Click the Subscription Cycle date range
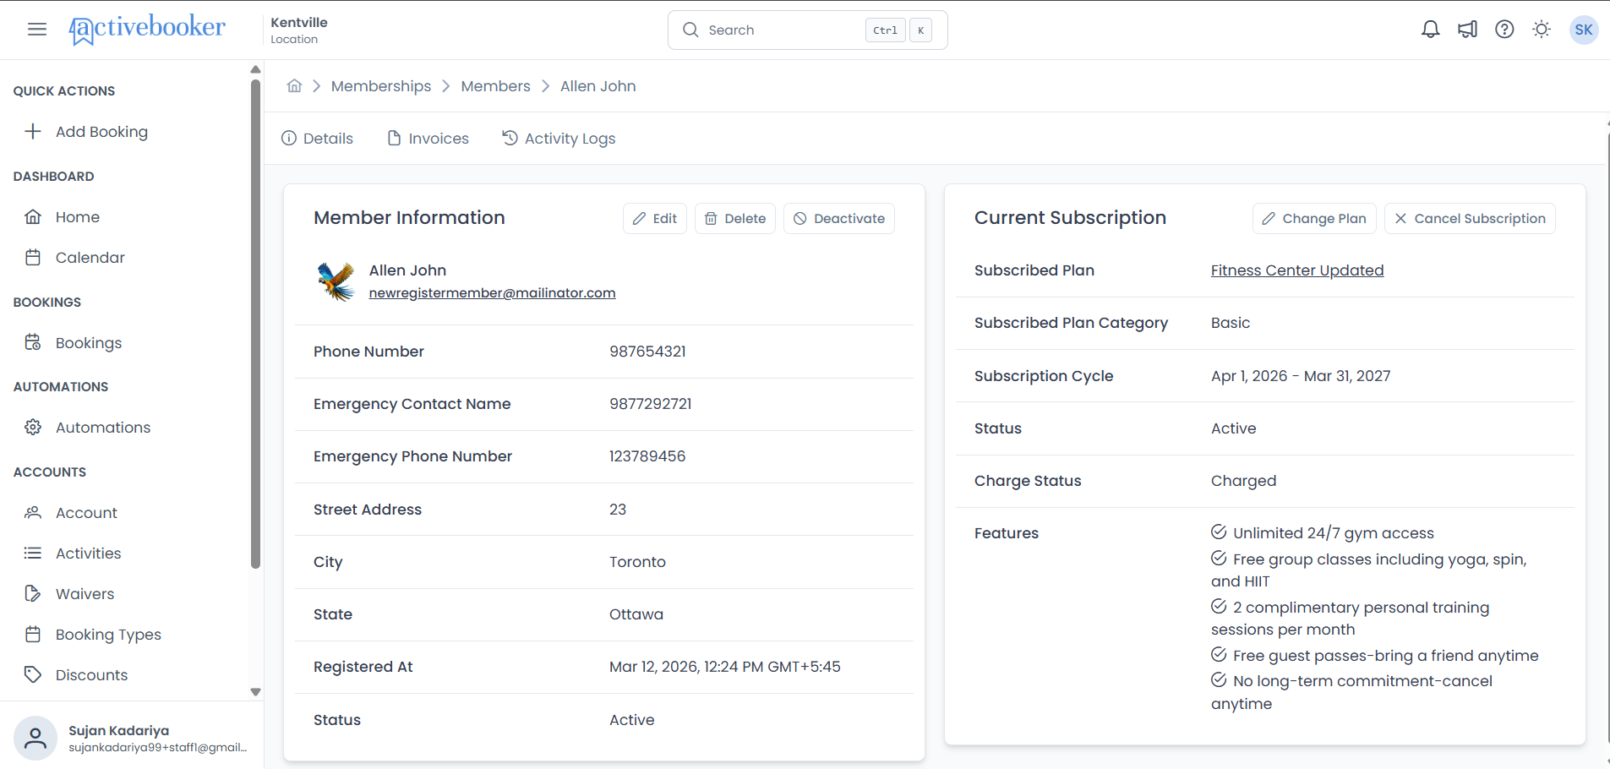Image resolution: width=1610 pixels, height=769 pixels. pos(1301,376)
